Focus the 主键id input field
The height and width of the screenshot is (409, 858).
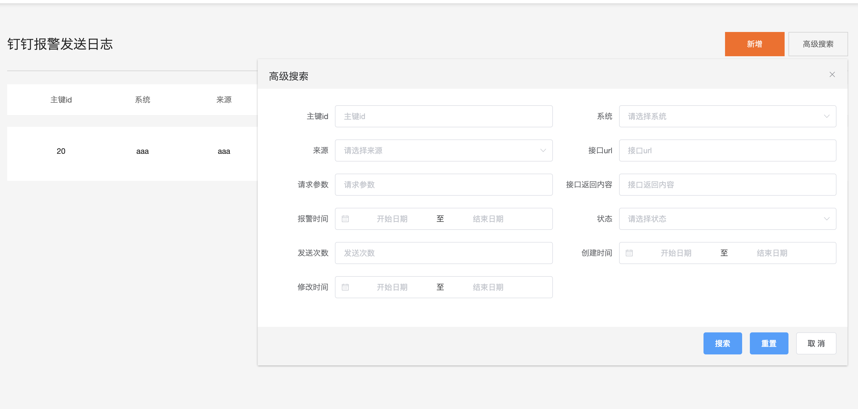pos(444,117)
